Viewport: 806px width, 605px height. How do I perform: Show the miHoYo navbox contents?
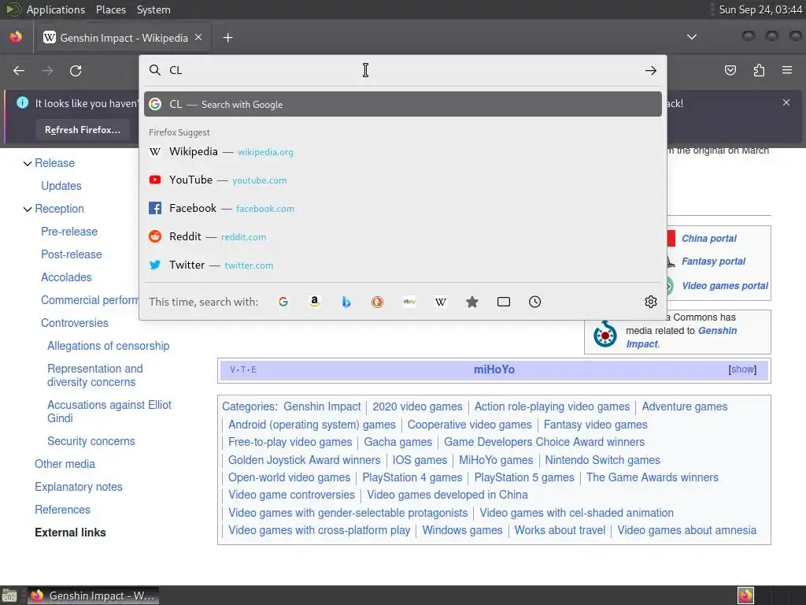coord(742,369)
